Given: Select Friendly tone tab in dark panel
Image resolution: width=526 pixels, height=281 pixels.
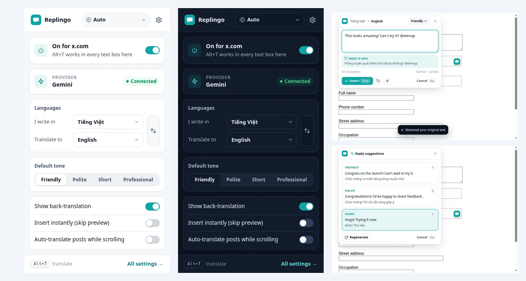Looking at the screenshot, I should (x=205, y=180).
